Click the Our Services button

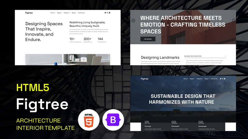tap(148, 39)
